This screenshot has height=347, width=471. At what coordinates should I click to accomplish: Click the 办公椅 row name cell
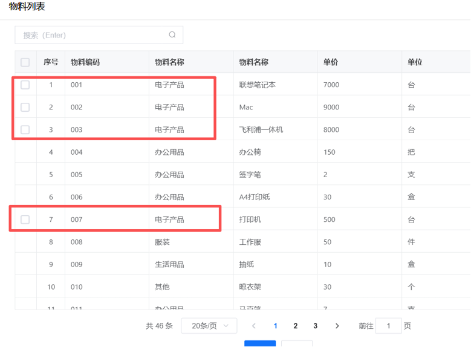pyautogui.click(x=250, y=152)
